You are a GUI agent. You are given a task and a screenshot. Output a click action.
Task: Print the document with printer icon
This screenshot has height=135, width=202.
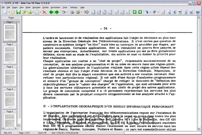coord(72,12)
